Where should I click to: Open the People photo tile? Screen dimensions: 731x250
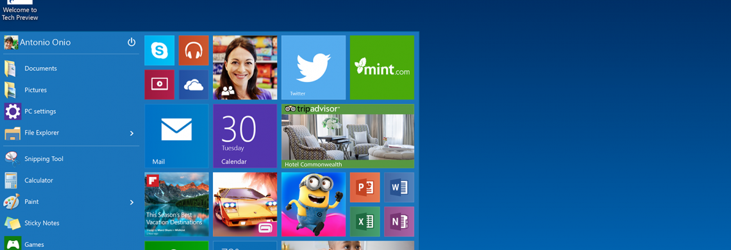(x=245, y=68)
